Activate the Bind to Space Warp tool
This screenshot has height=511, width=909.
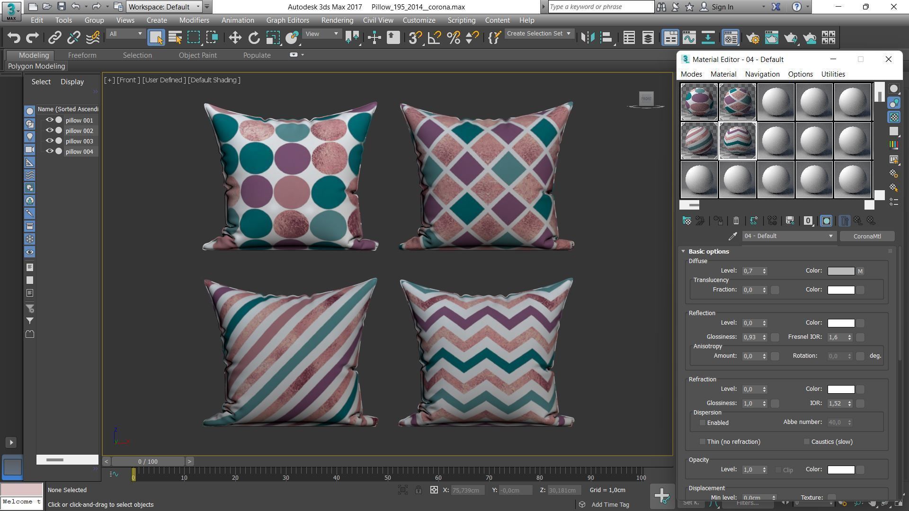pyautogui.click(x=93, y=38)
